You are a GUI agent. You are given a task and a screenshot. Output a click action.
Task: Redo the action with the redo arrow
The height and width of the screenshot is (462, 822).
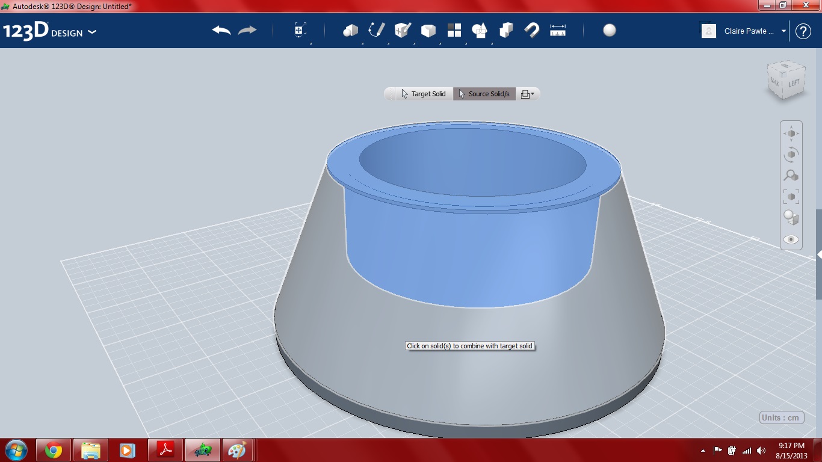tap(247, 31)
